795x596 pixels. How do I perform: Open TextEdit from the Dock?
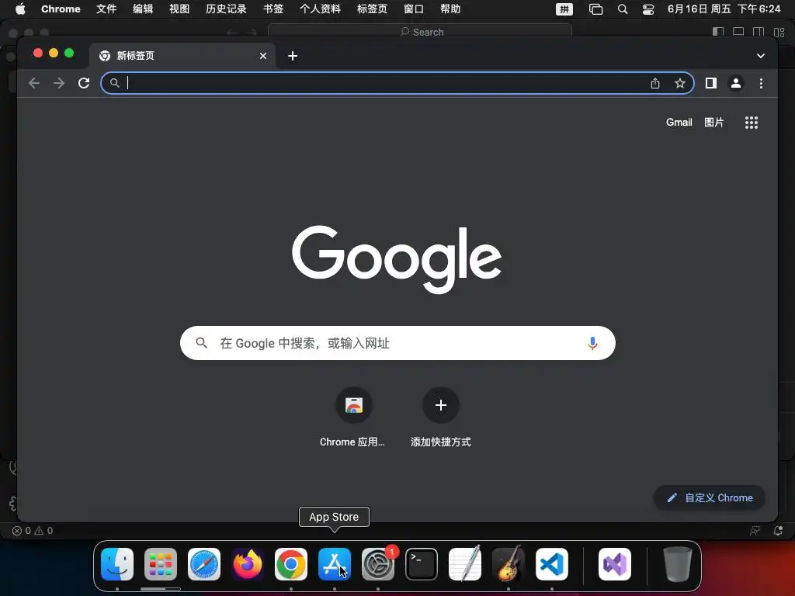(x=465, y=564)
